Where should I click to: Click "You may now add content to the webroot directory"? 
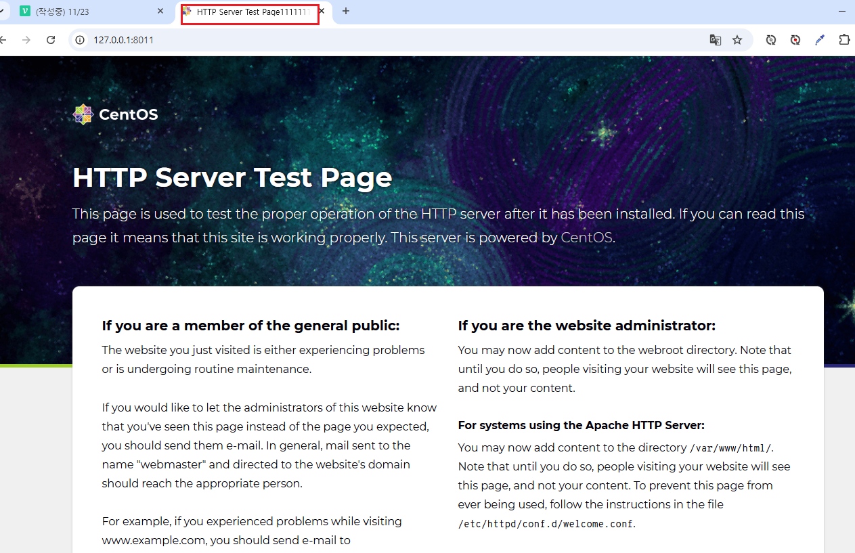[597, 350]
